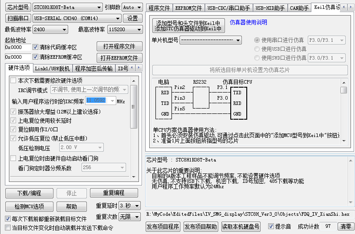Switch to 程序文件 tab

tap(159, 8)
